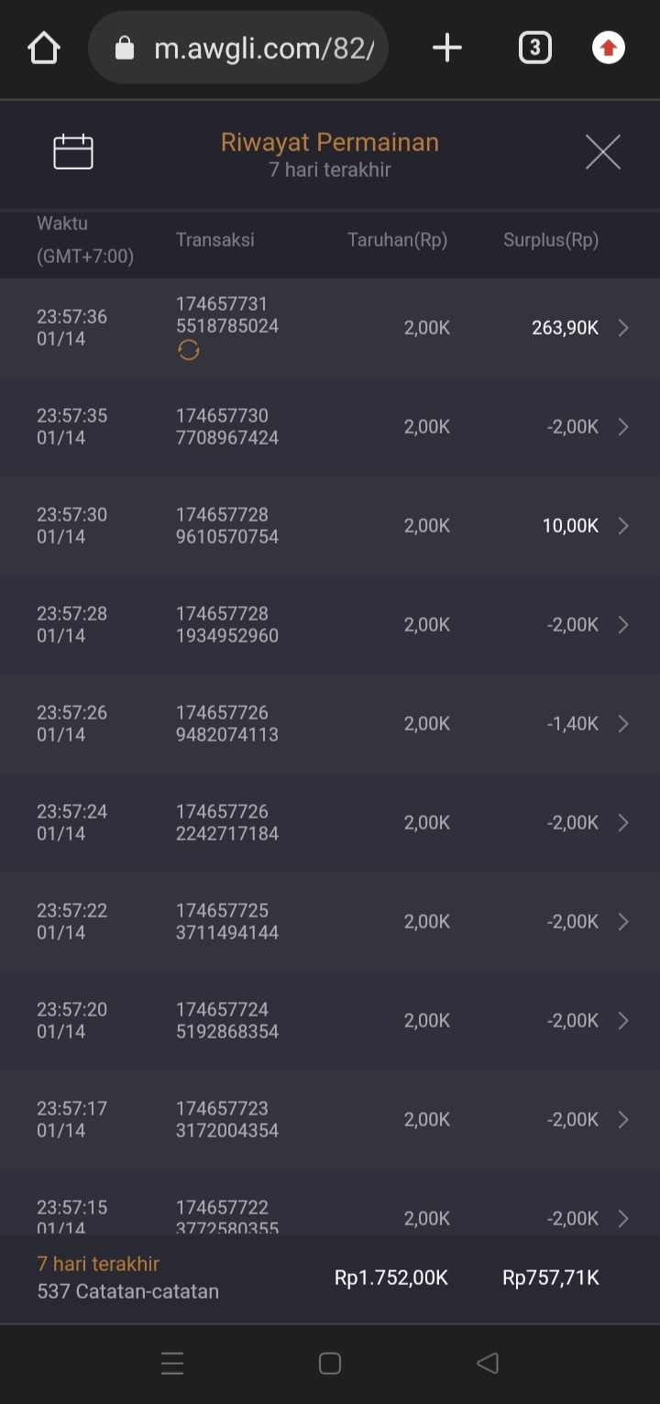Open a new browser tab
This screenshot has width=660, height=1404.
click(x=446, y=48)
